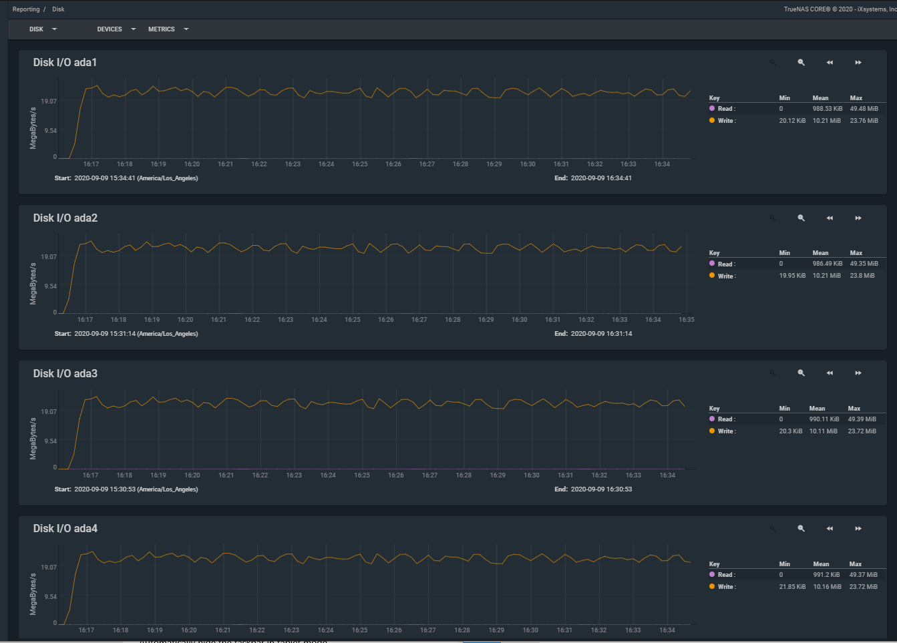
Task: Click ada2 Read max value 49.35 MiB
Action: tap(864, 264)
